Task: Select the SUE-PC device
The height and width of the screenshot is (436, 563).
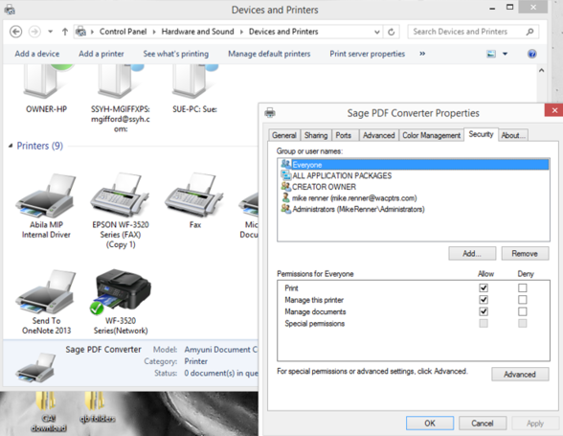Action: [x=195, y=89]
